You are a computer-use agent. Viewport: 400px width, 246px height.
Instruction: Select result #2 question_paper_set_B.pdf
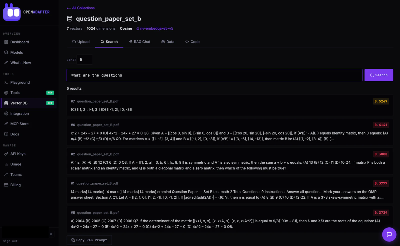coord(98,154)
